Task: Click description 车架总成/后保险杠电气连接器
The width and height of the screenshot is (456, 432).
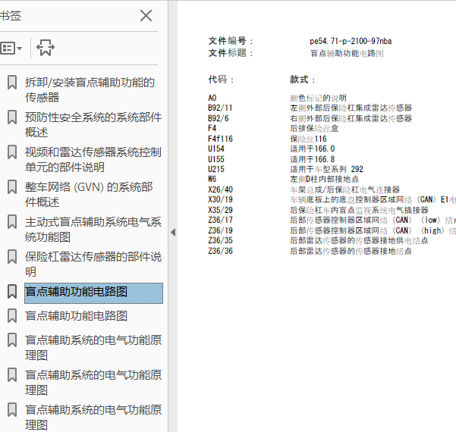Action: point(345,189)
